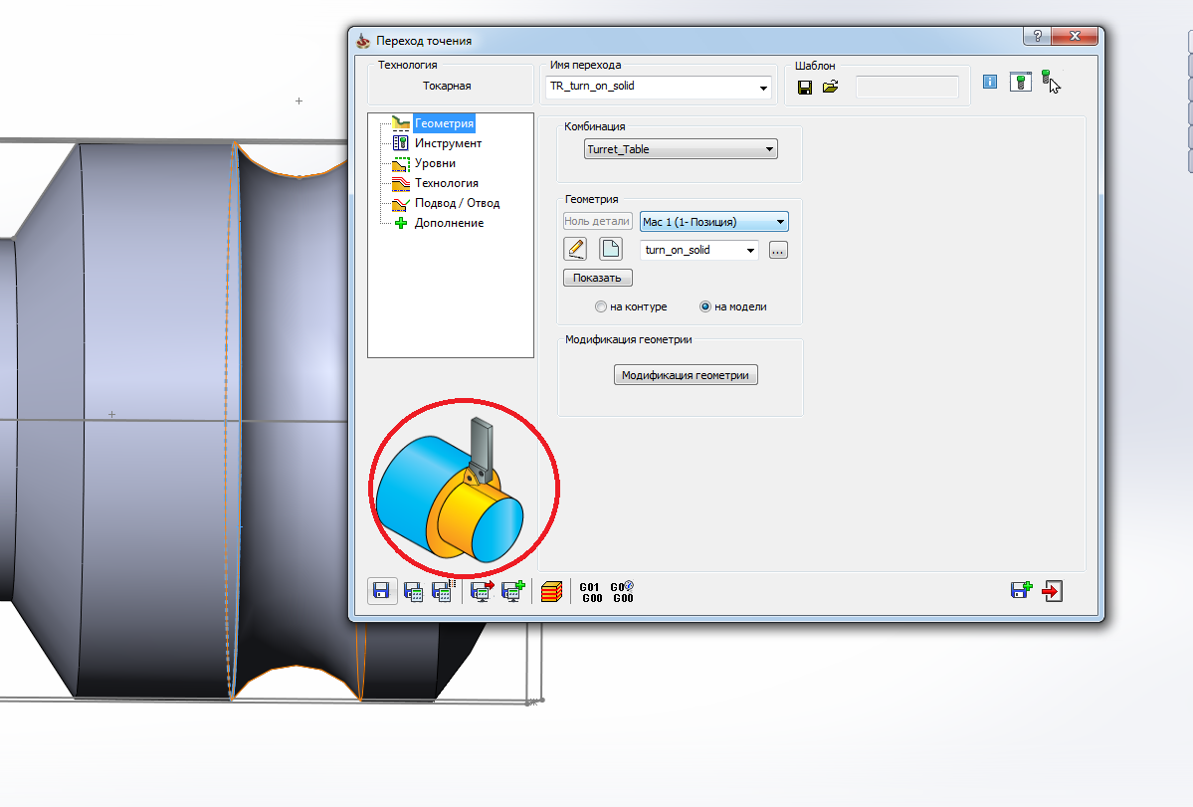Click the G01 G00 GCode icon

591,592
